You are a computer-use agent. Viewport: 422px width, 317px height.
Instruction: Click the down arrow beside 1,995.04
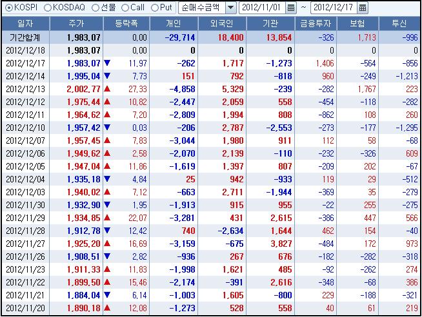coord(107,76)
